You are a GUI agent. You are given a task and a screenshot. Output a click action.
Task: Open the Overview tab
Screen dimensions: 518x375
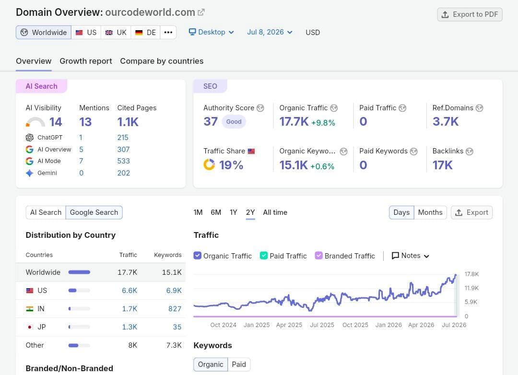coord(34,61)
